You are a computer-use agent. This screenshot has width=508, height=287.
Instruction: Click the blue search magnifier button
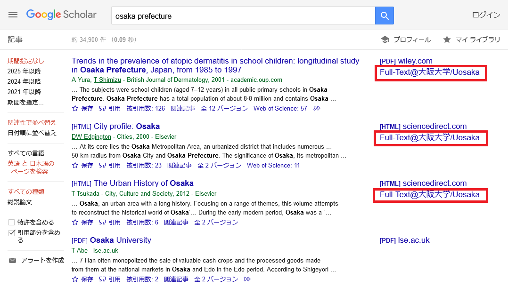click(x=384, y=16)
